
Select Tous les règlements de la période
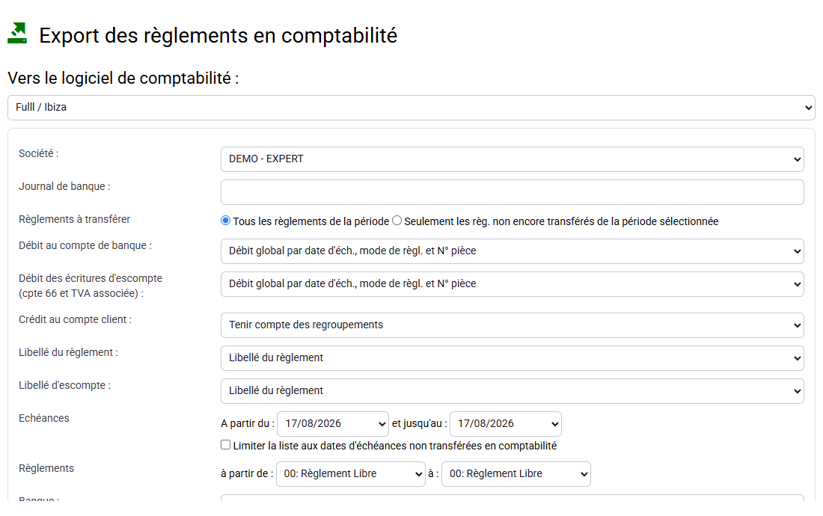226,221
